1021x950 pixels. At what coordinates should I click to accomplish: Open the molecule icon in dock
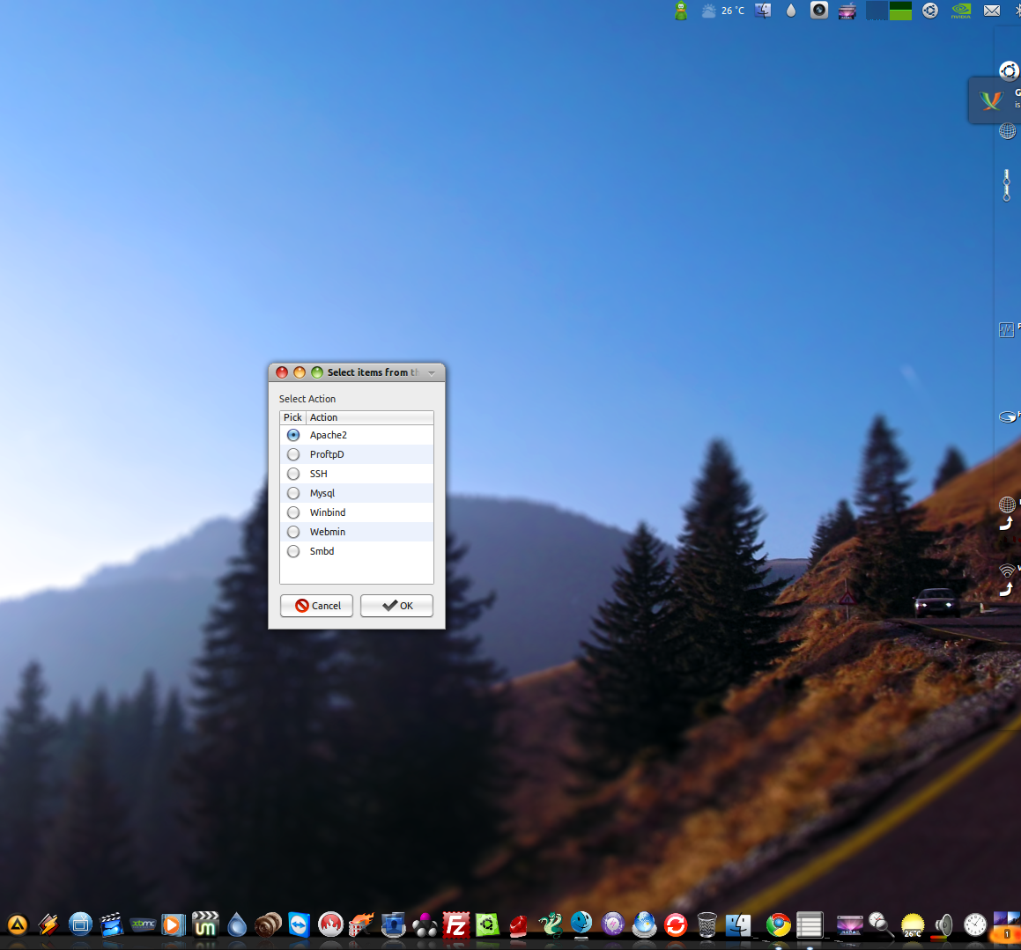[425, 925]
